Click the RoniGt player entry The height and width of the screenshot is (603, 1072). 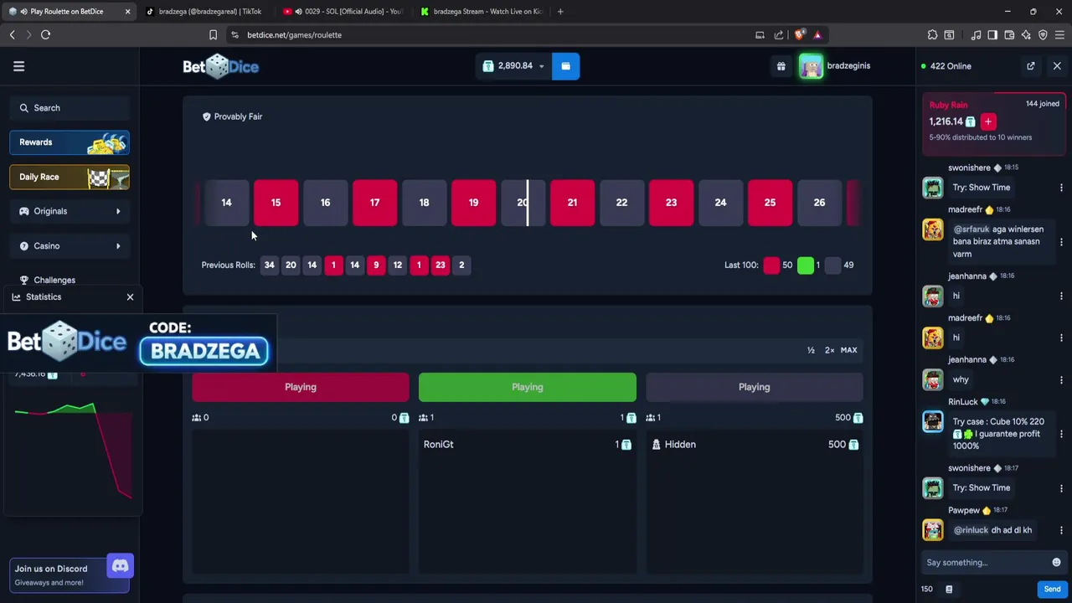528,445
